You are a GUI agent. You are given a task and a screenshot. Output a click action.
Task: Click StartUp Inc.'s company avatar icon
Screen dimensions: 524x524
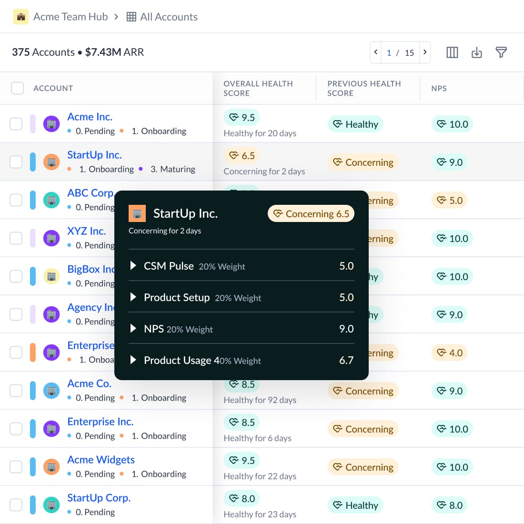point(51,161)
